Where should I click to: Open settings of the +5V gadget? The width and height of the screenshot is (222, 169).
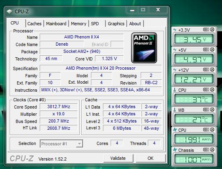pyautogui.click(x=206, y=50)
